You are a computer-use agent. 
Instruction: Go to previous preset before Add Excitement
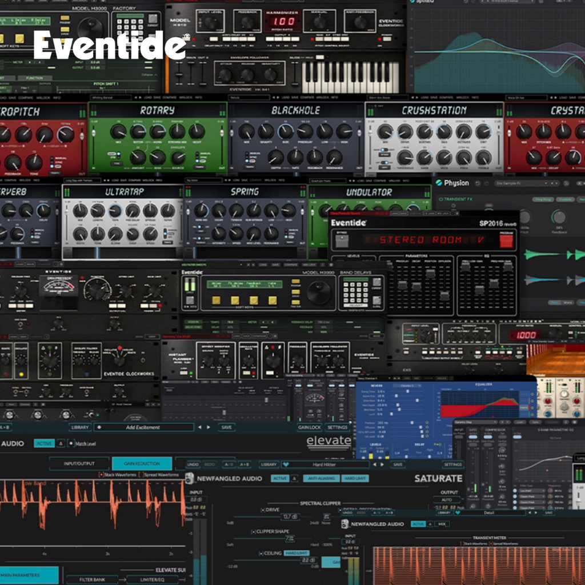tap(199, 427)
